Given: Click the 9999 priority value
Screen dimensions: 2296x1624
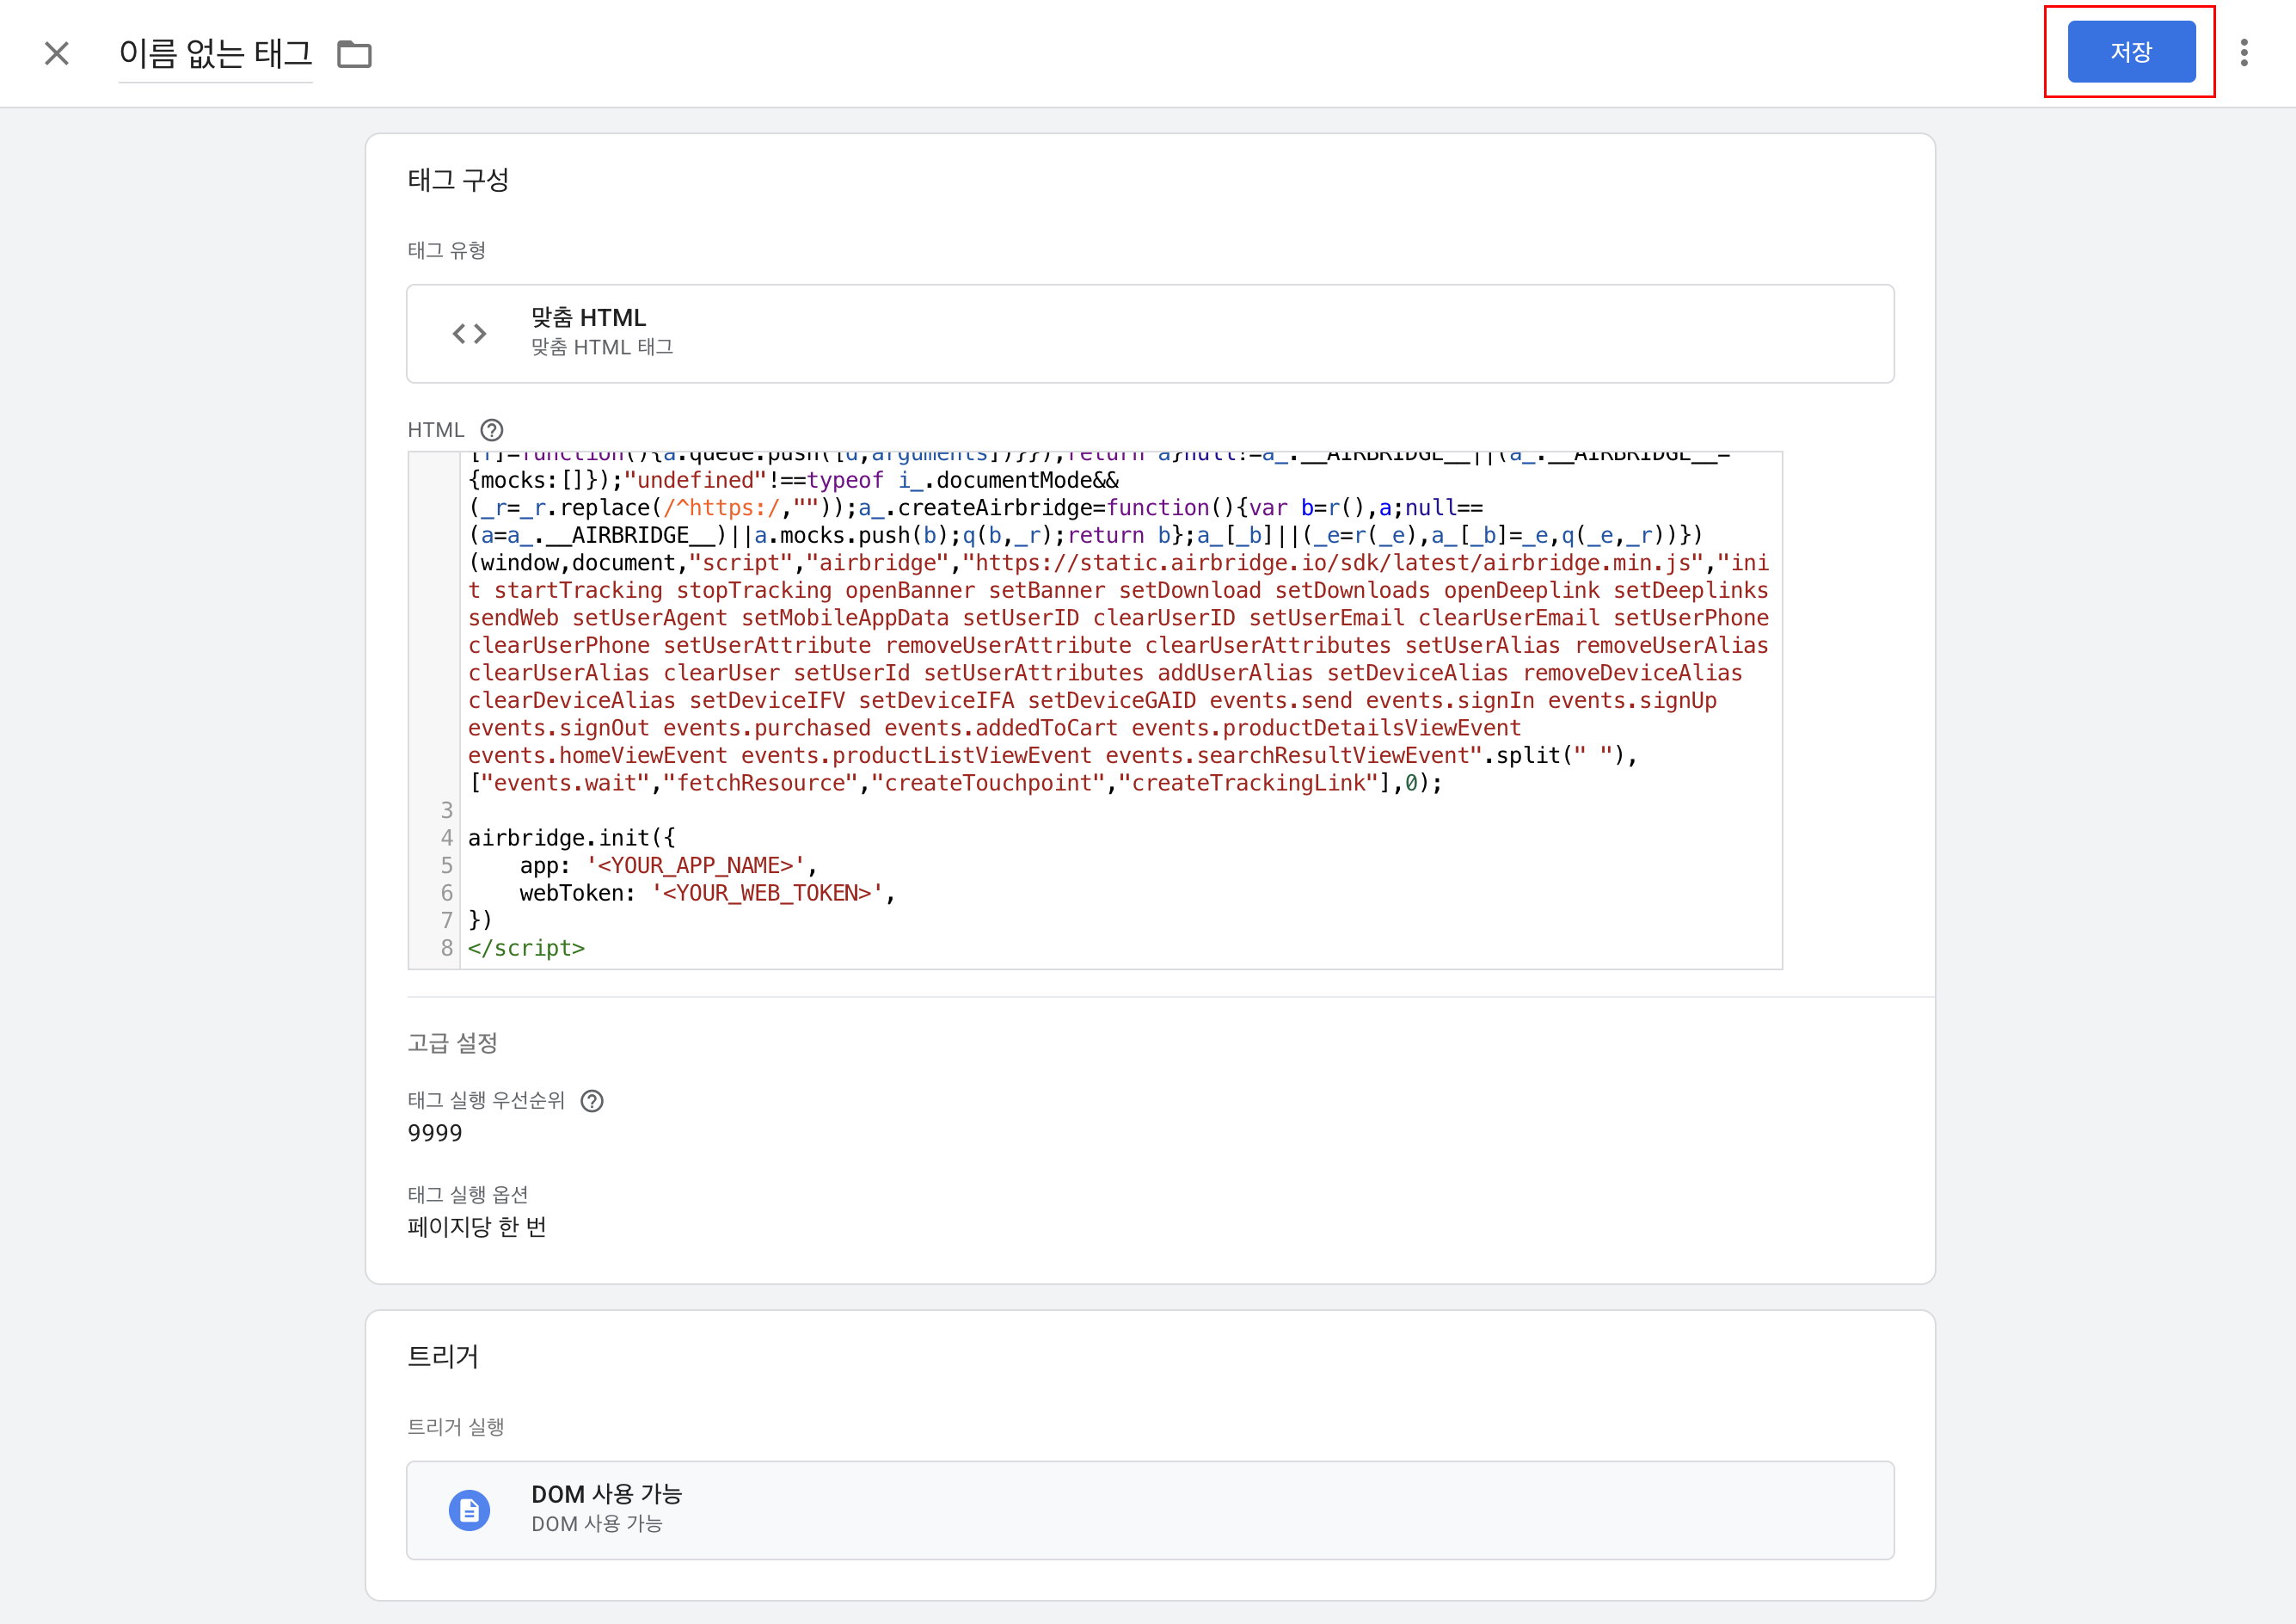Looking at the screenshot, I should pos(435,1133).
